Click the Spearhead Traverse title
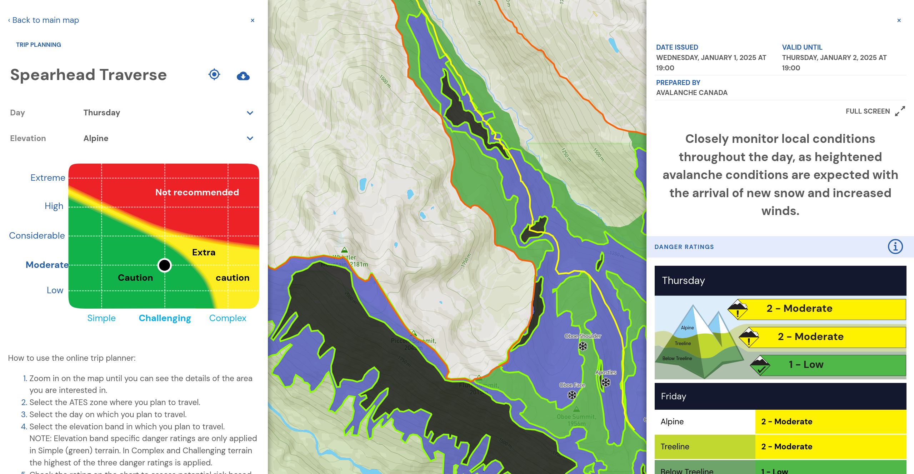The height and width of the screenshot is (474, 914). coord(89,75)
